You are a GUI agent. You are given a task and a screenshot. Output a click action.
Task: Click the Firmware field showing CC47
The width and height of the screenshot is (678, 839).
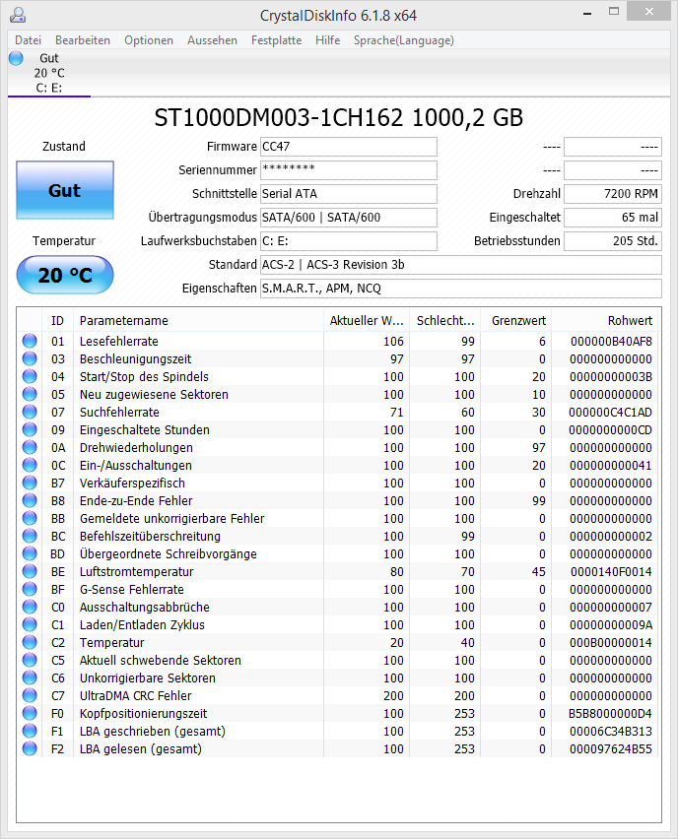[x=349, y=147]
